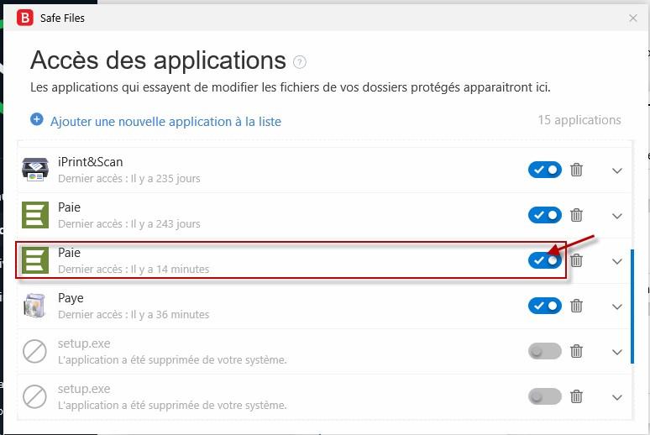Delete the last setup.exe entry via trash icon
Screen dimensions: 650x435
pyautogui.click(x=576, y=396)
